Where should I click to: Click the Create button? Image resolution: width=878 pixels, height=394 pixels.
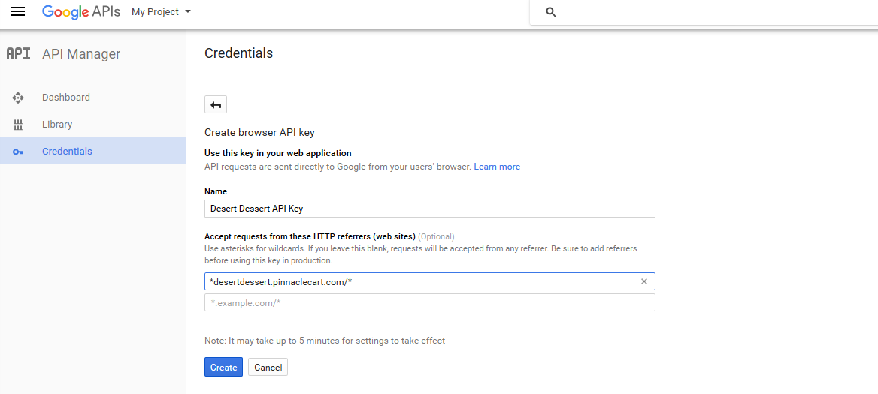pyautogui.click(x=223, y=367)
